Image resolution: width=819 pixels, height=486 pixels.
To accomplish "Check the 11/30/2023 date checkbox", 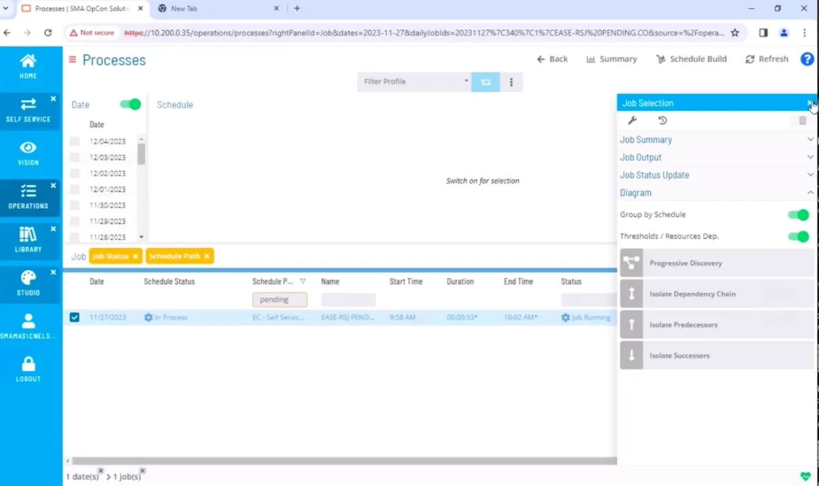I will pyautogui.click(x=74, y=205).
